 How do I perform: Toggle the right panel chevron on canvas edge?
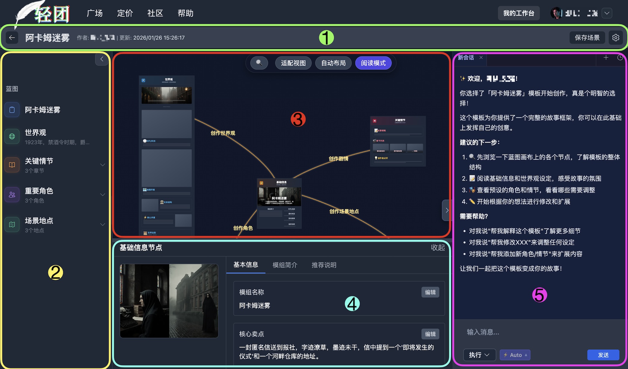point(447,210)
